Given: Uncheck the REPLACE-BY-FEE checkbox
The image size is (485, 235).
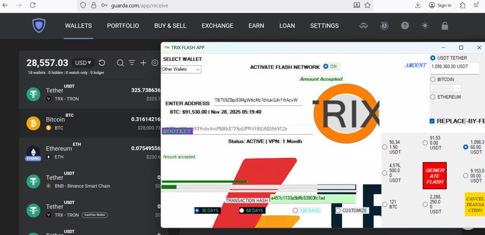Looking at the screenshot, I should [432, 121].
